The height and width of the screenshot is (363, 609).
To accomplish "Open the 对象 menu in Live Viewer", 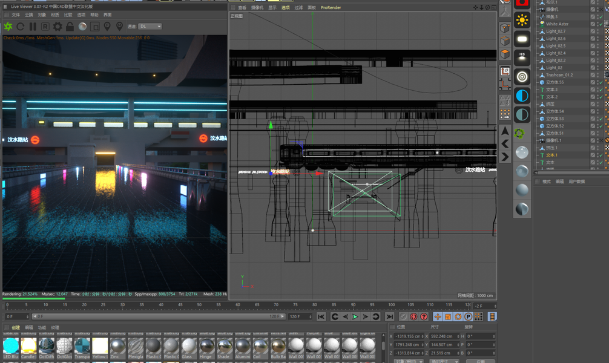I will point(42,15).
